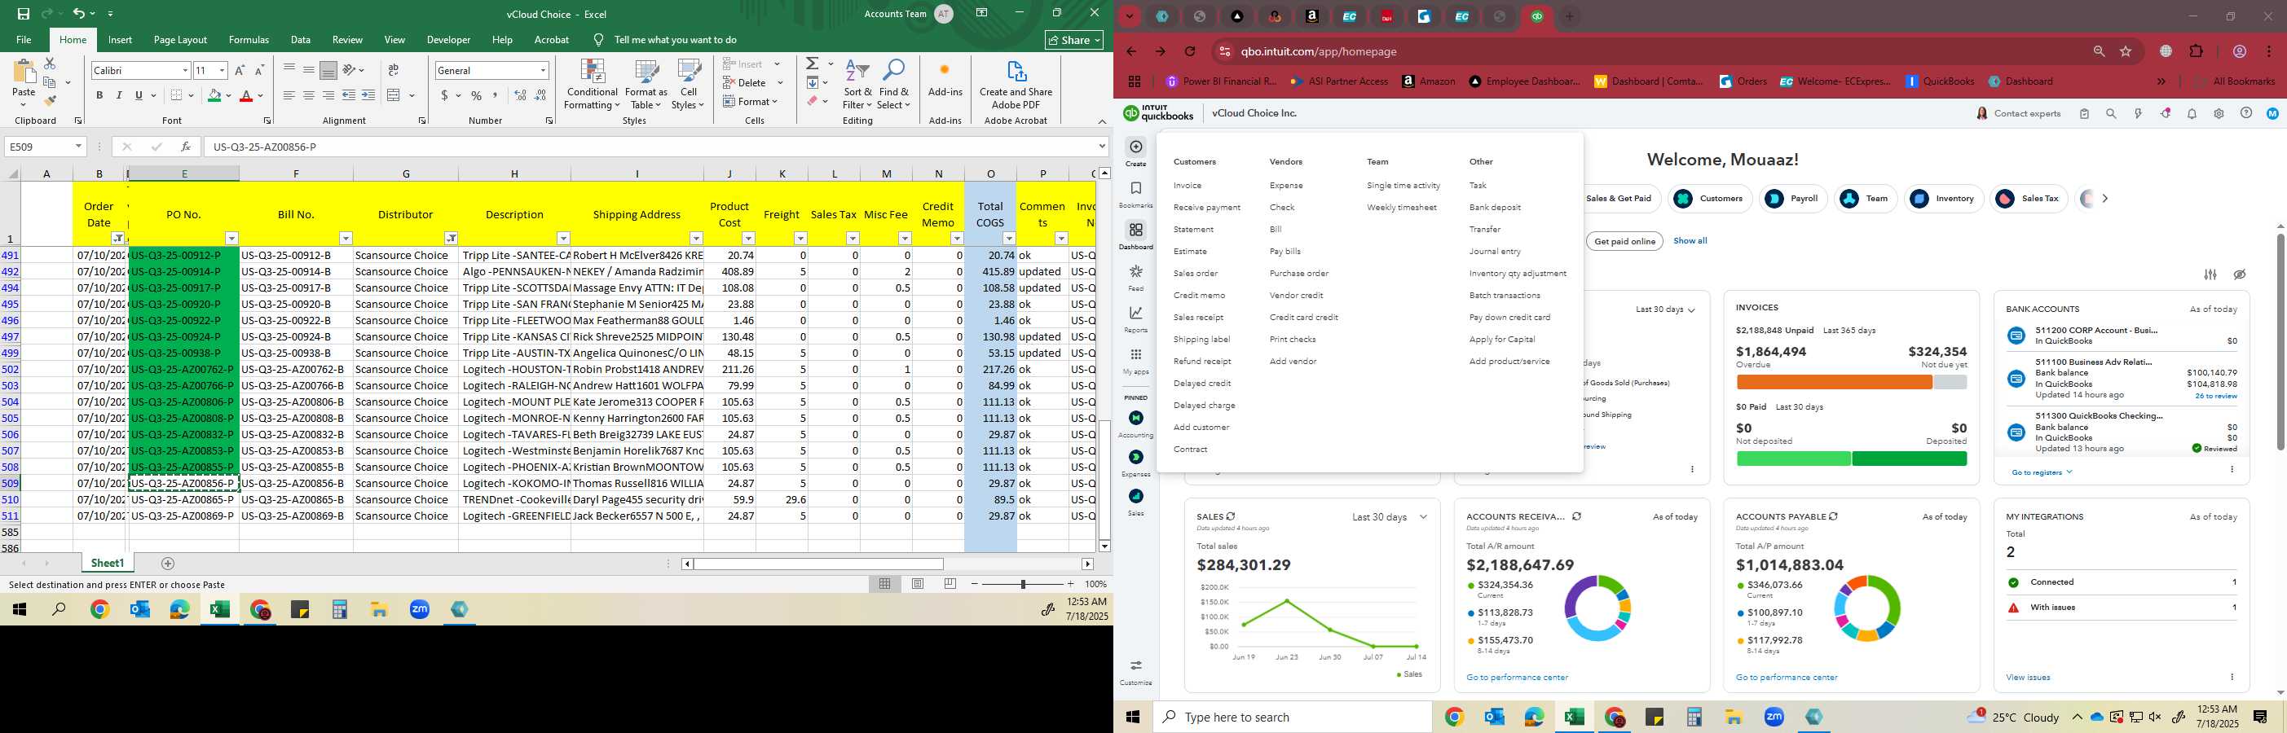
Task: Select the Sheet1 worksheet tab
Action: (108, 564)
